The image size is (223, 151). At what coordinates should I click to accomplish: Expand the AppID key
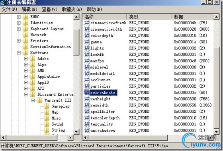(26, 82)
